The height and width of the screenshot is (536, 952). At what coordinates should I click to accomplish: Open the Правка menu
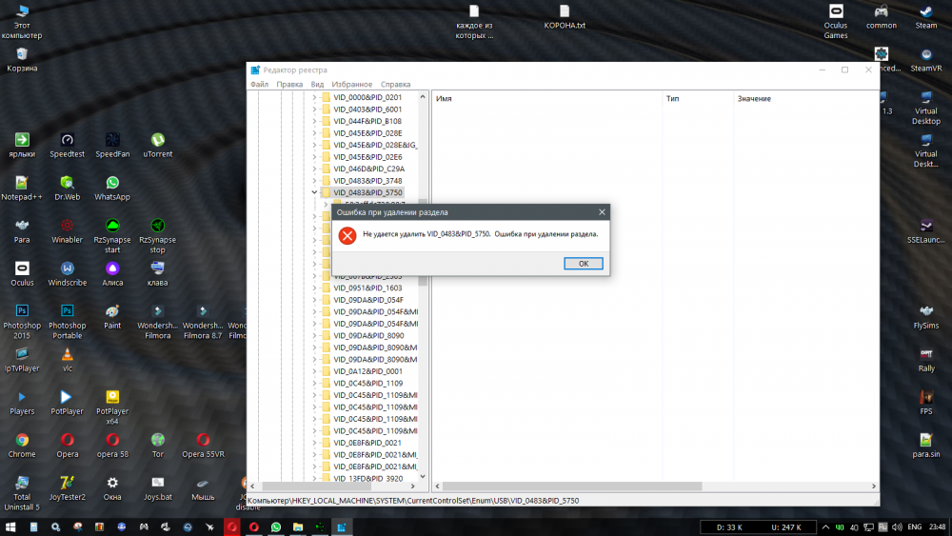[289, 85]
